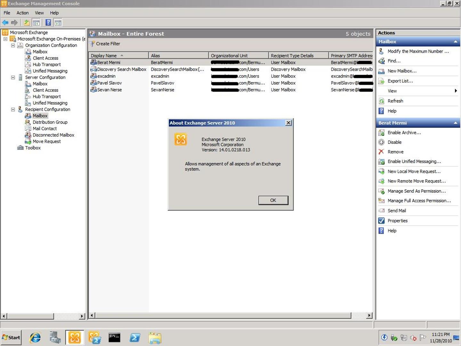The height and width of the screenshot is (346, 461).
Task: Open the View menu in menu bar
Action: 39,13
